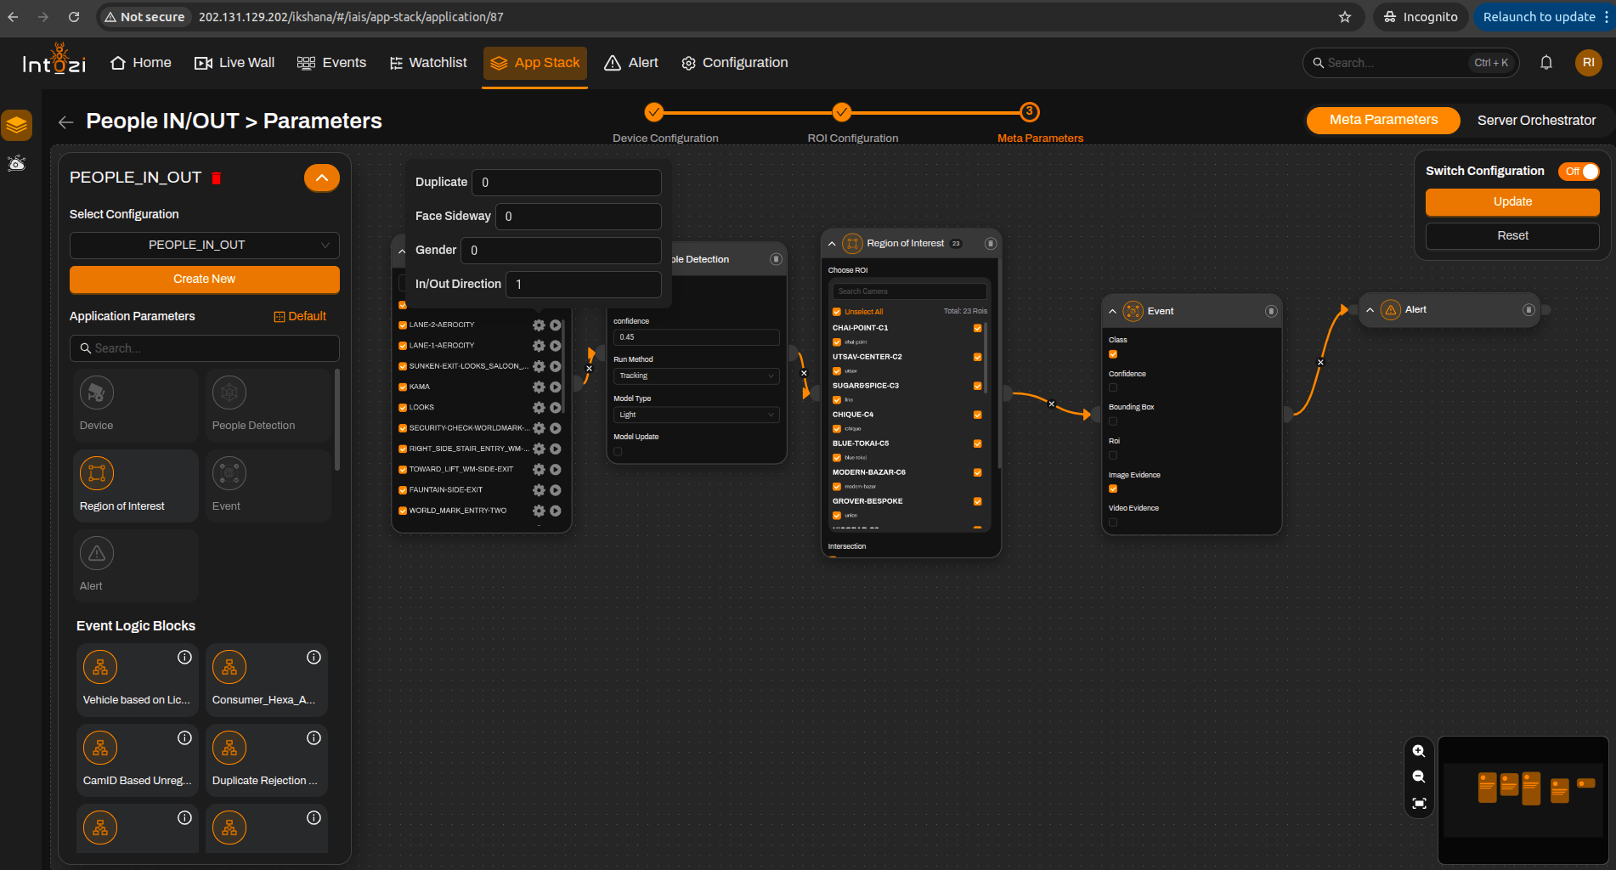
Task: Open the Live Wall menu
Action: 234,63
